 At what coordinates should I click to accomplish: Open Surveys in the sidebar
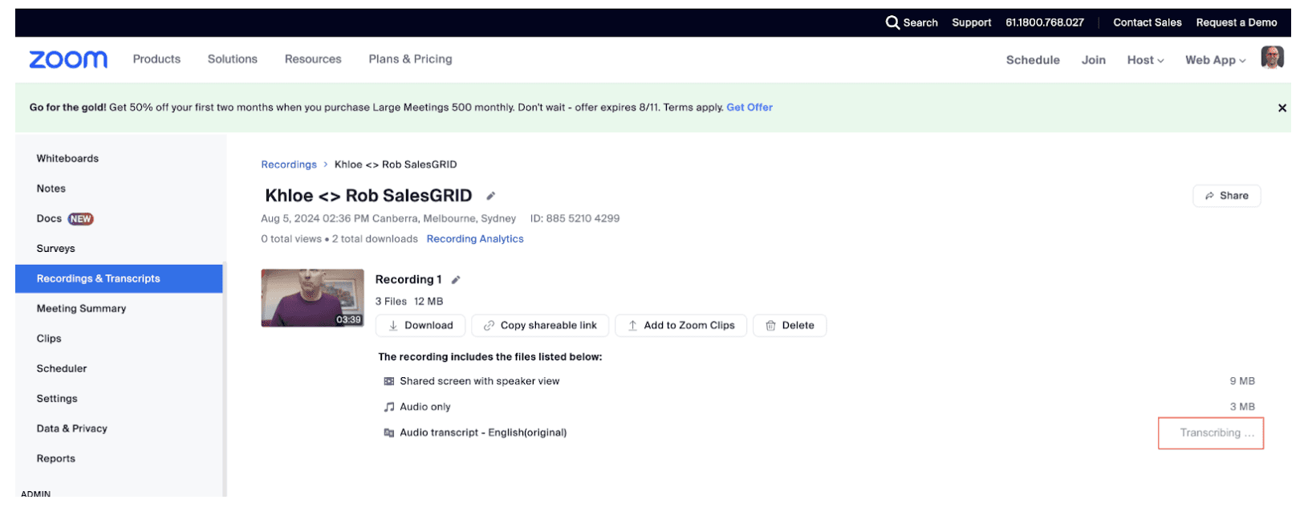(x=55, y=249)
